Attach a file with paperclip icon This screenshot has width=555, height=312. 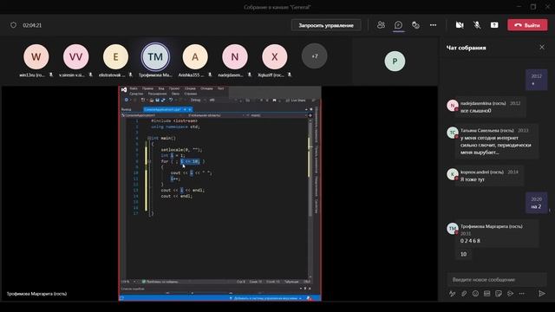coord(464,293)
